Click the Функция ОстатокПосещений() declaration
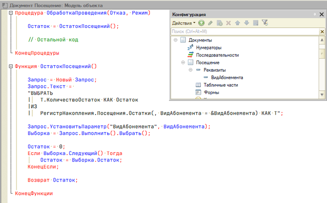Viewport: 327px width, 203px height. [56, 66]
